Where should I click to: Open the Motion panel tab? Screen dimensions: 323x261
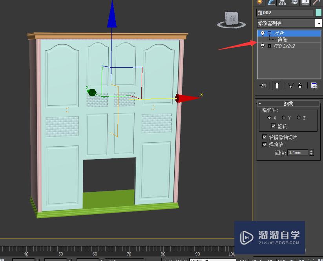[294, 2]
